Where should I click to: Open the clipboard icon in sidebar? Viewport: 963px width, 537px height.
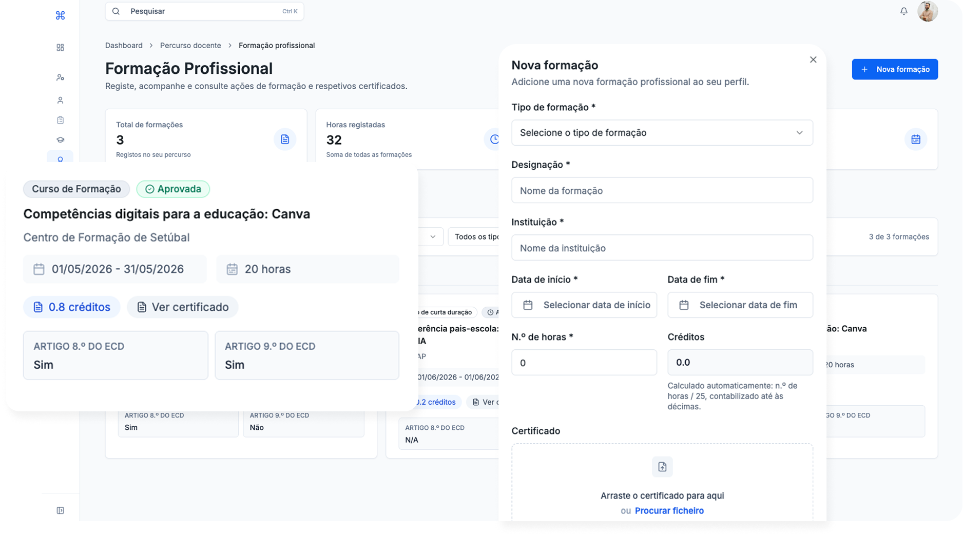[x=60, y=120]
